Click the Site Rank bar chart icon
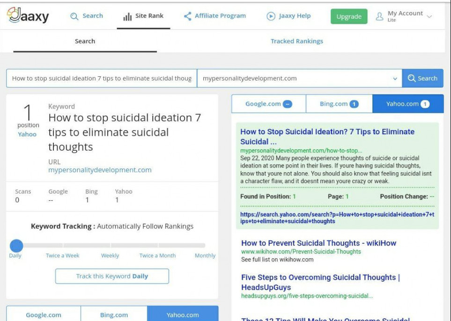 point(127,17)
